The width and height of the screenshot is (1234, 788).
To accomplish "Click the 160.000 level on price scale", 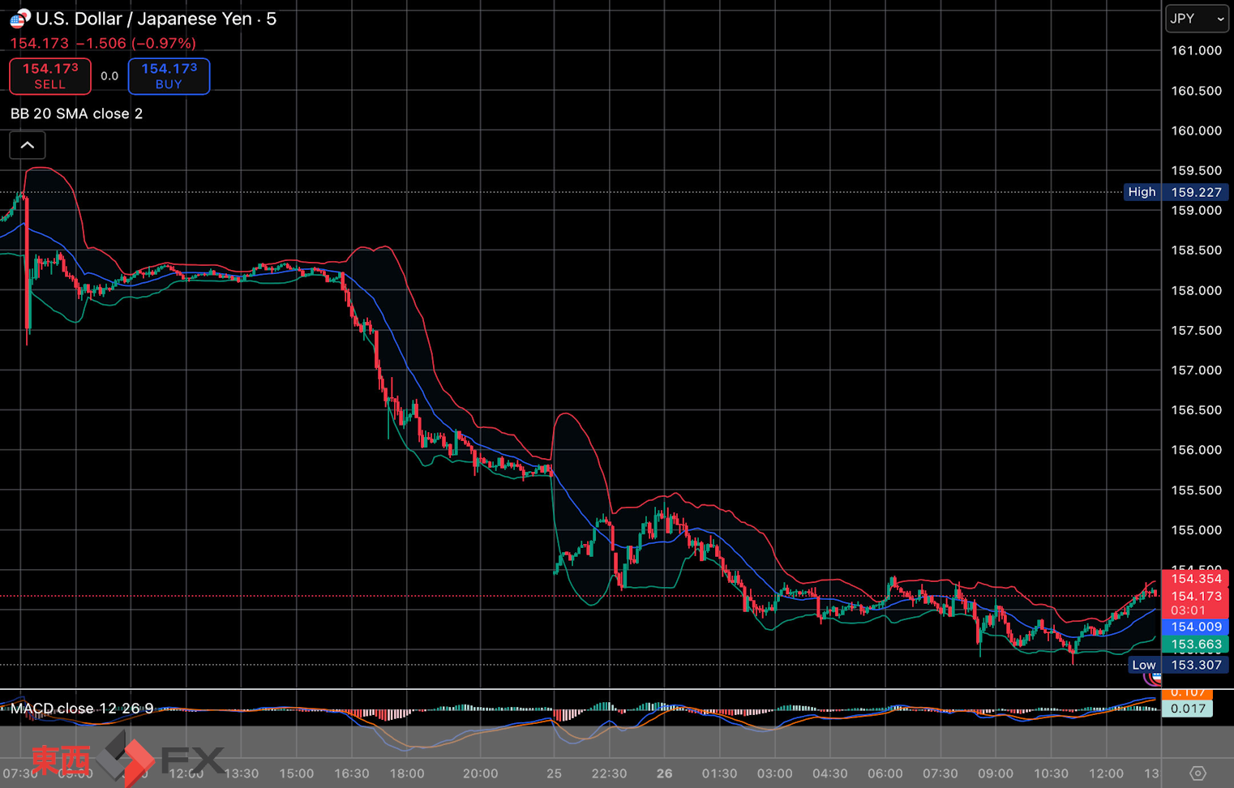I will point(1196,131).
